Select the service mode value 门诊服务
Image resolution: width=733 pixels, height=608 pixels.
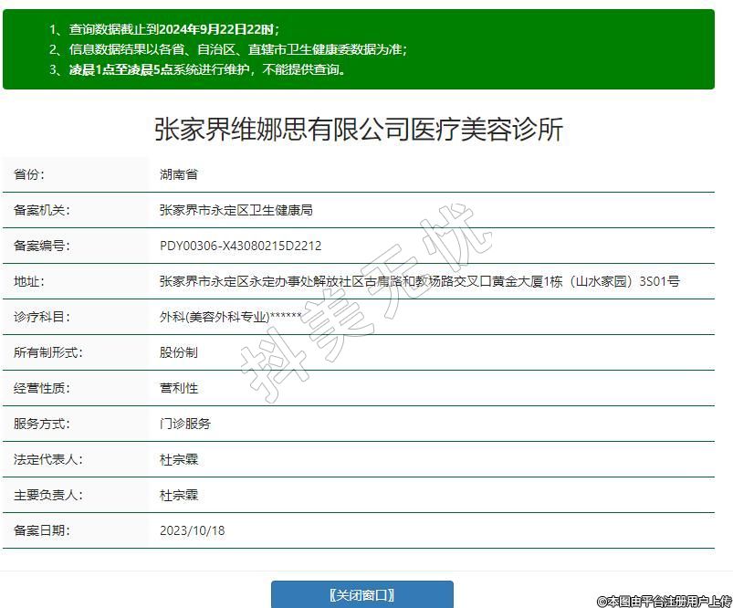point(184,424)
